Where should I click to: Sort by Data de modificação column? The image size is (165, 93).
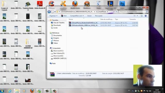pyautogui.click(x=107, y=19)
